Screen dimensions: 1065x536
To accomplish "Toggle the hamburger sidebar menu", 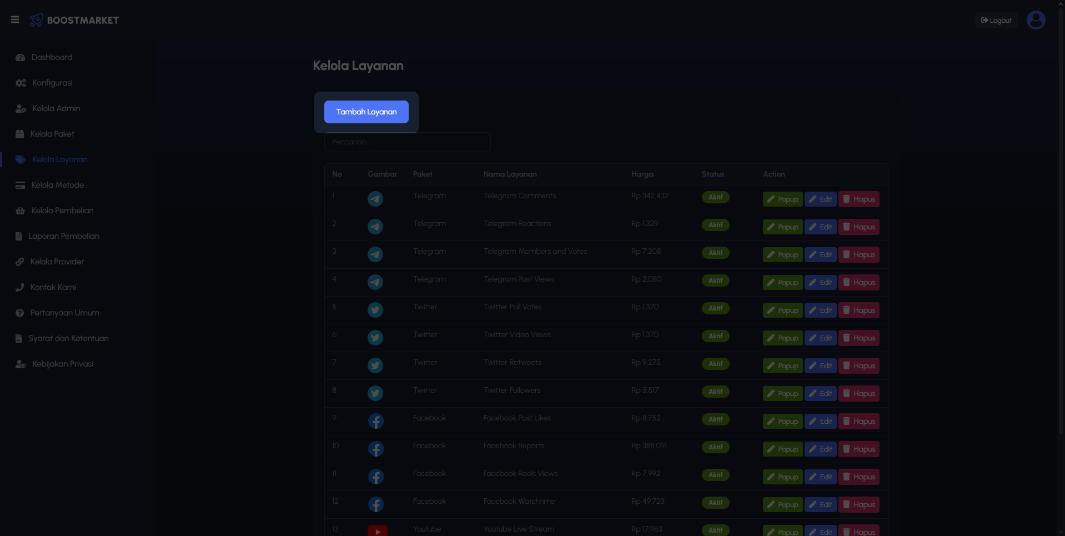I will [x=15, y=20].
